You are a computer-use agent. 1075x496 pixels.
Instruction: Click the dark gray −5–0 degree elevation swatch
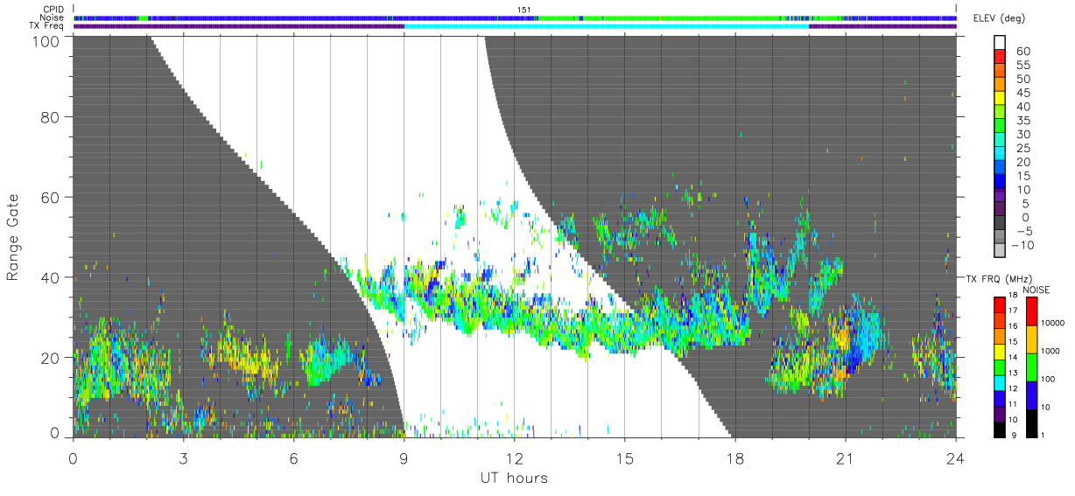pyautogui.click(x=1000, y=223)
